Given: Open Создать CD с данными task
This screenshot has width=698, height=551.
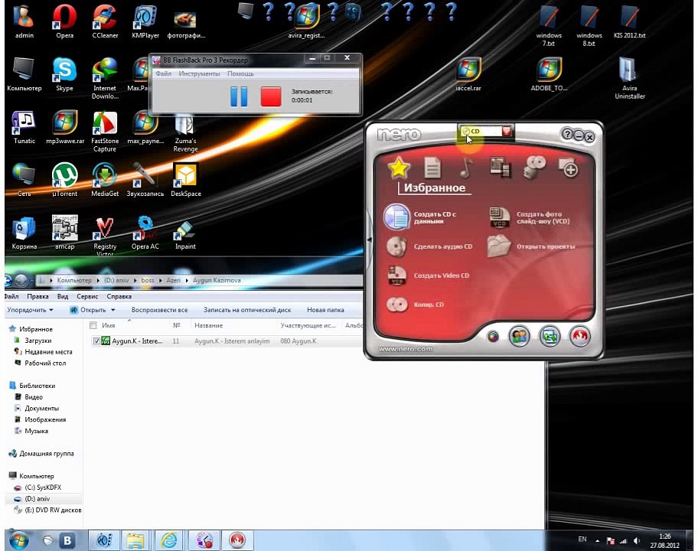Looking at the screenshot, I should point(420,217).
